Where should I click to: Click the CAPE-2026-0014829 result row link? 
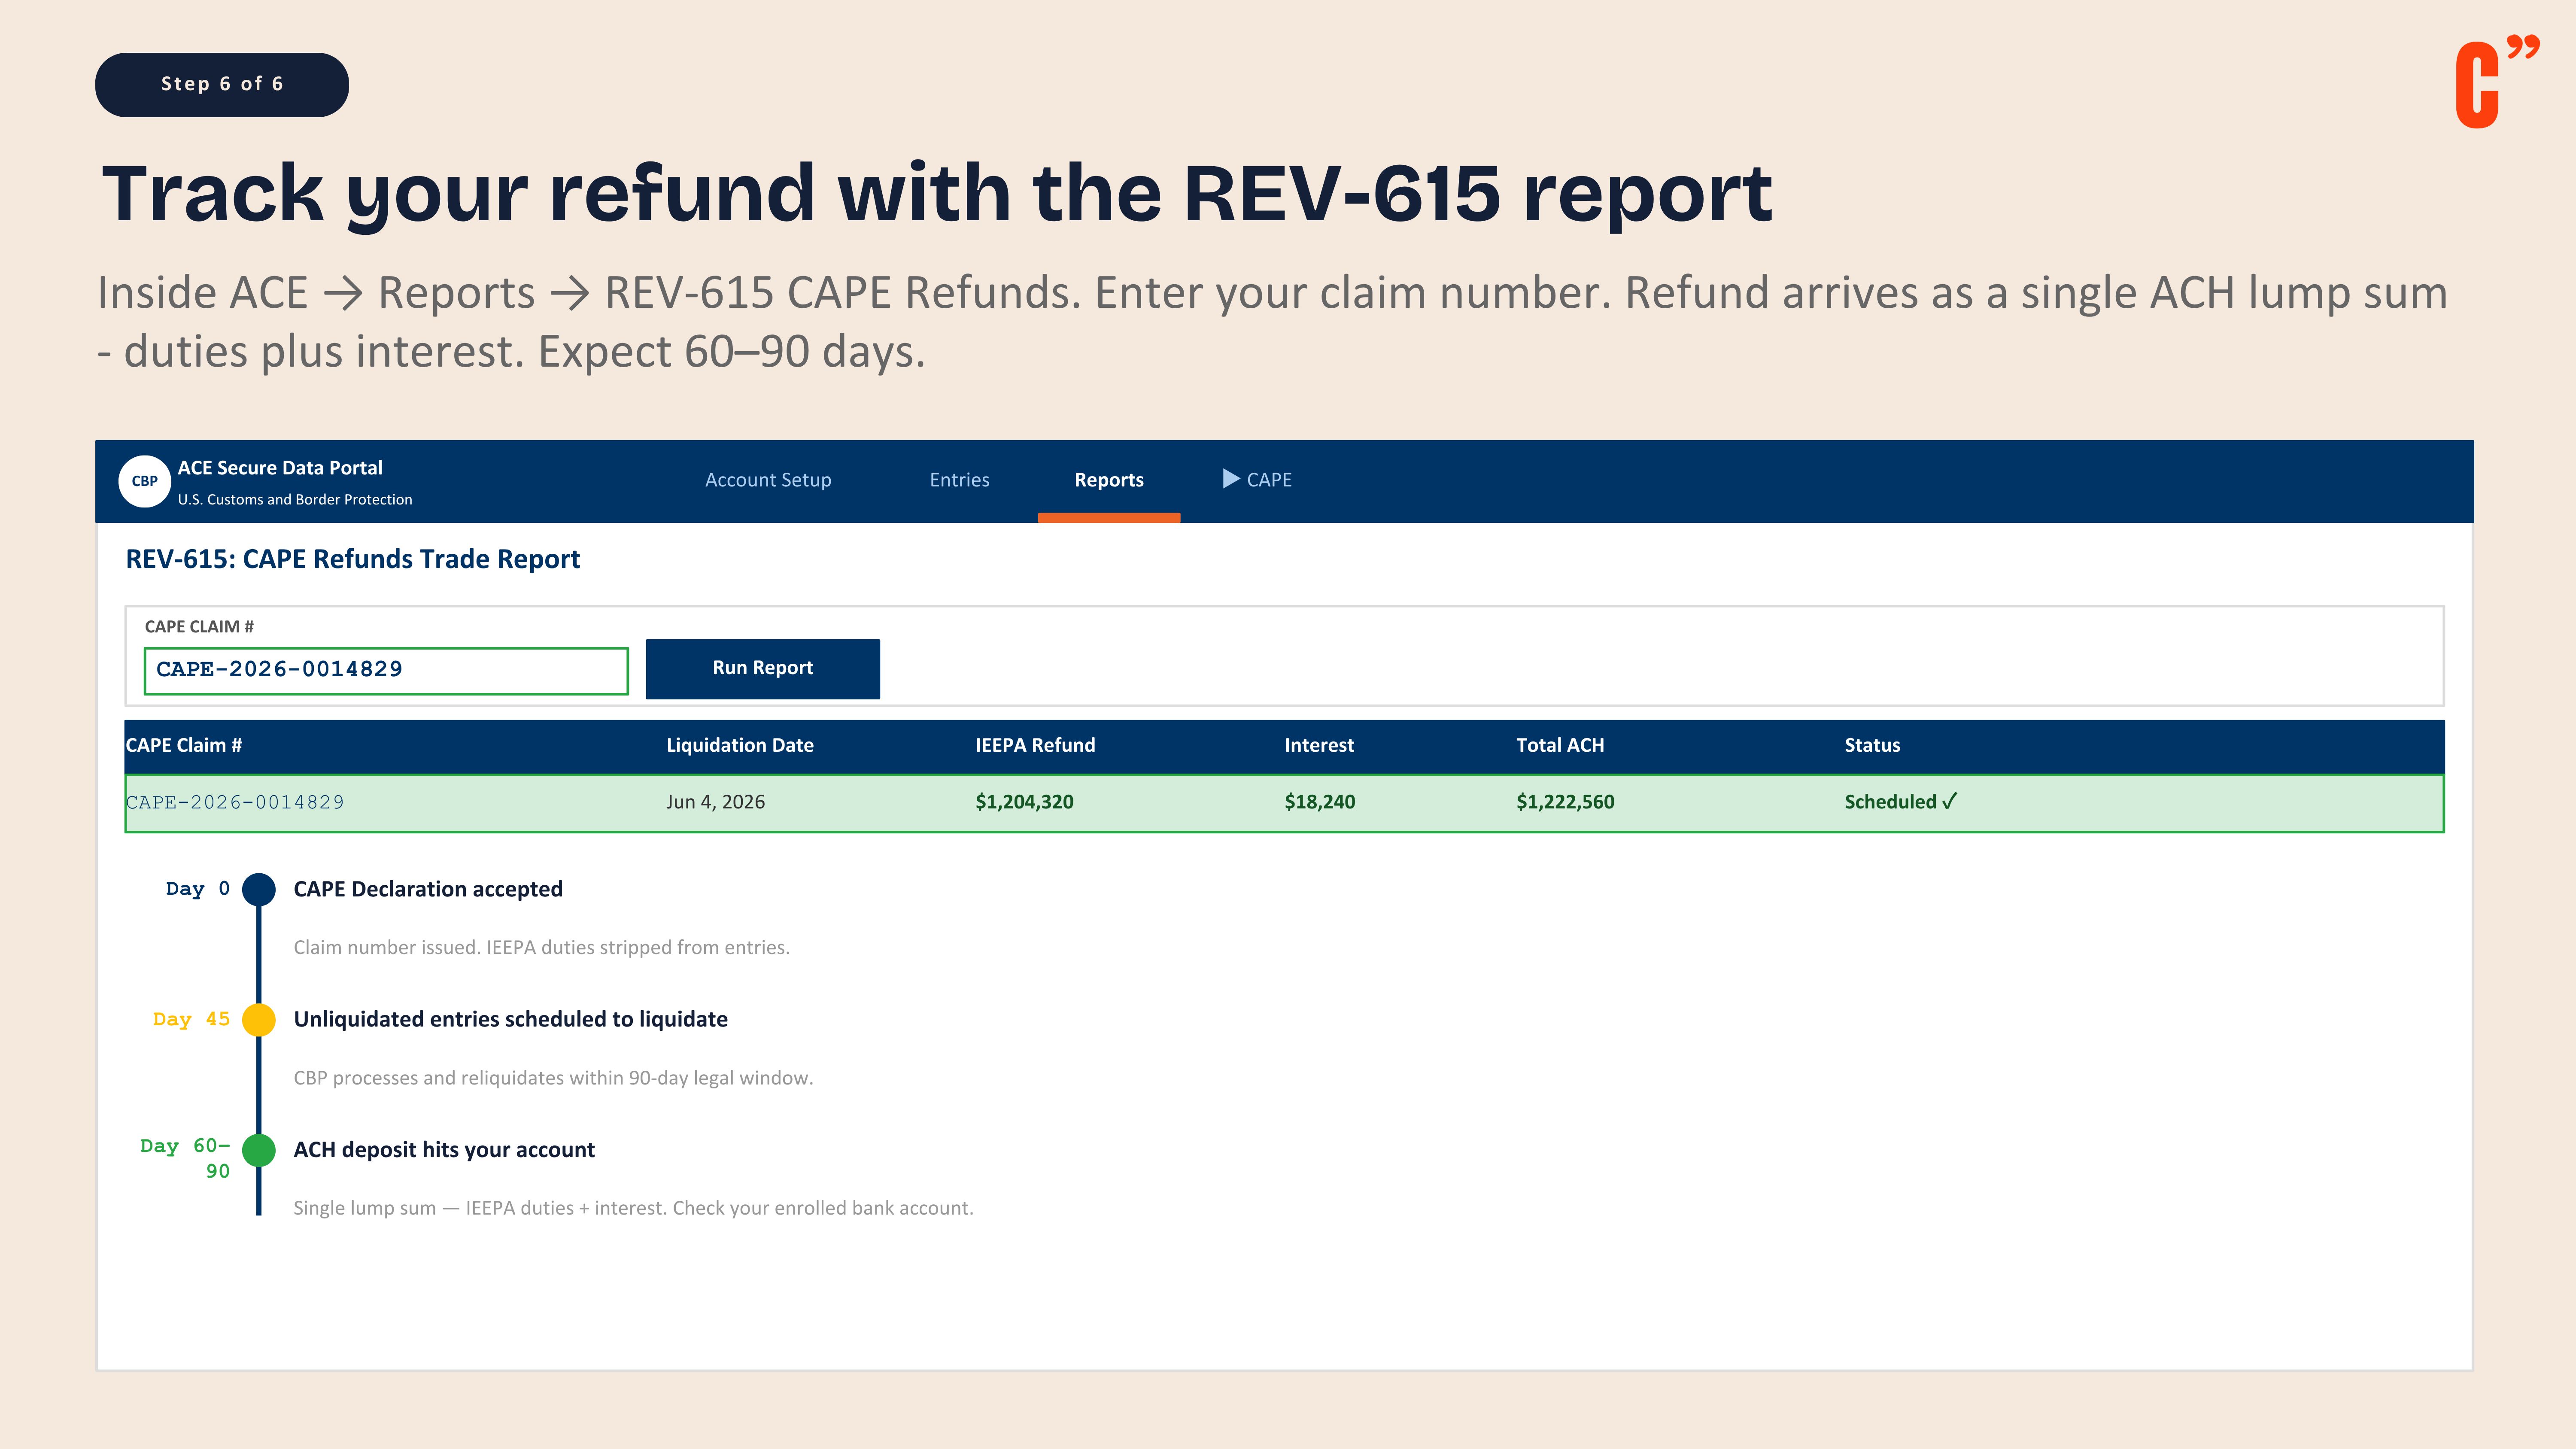tap(235, 802)
